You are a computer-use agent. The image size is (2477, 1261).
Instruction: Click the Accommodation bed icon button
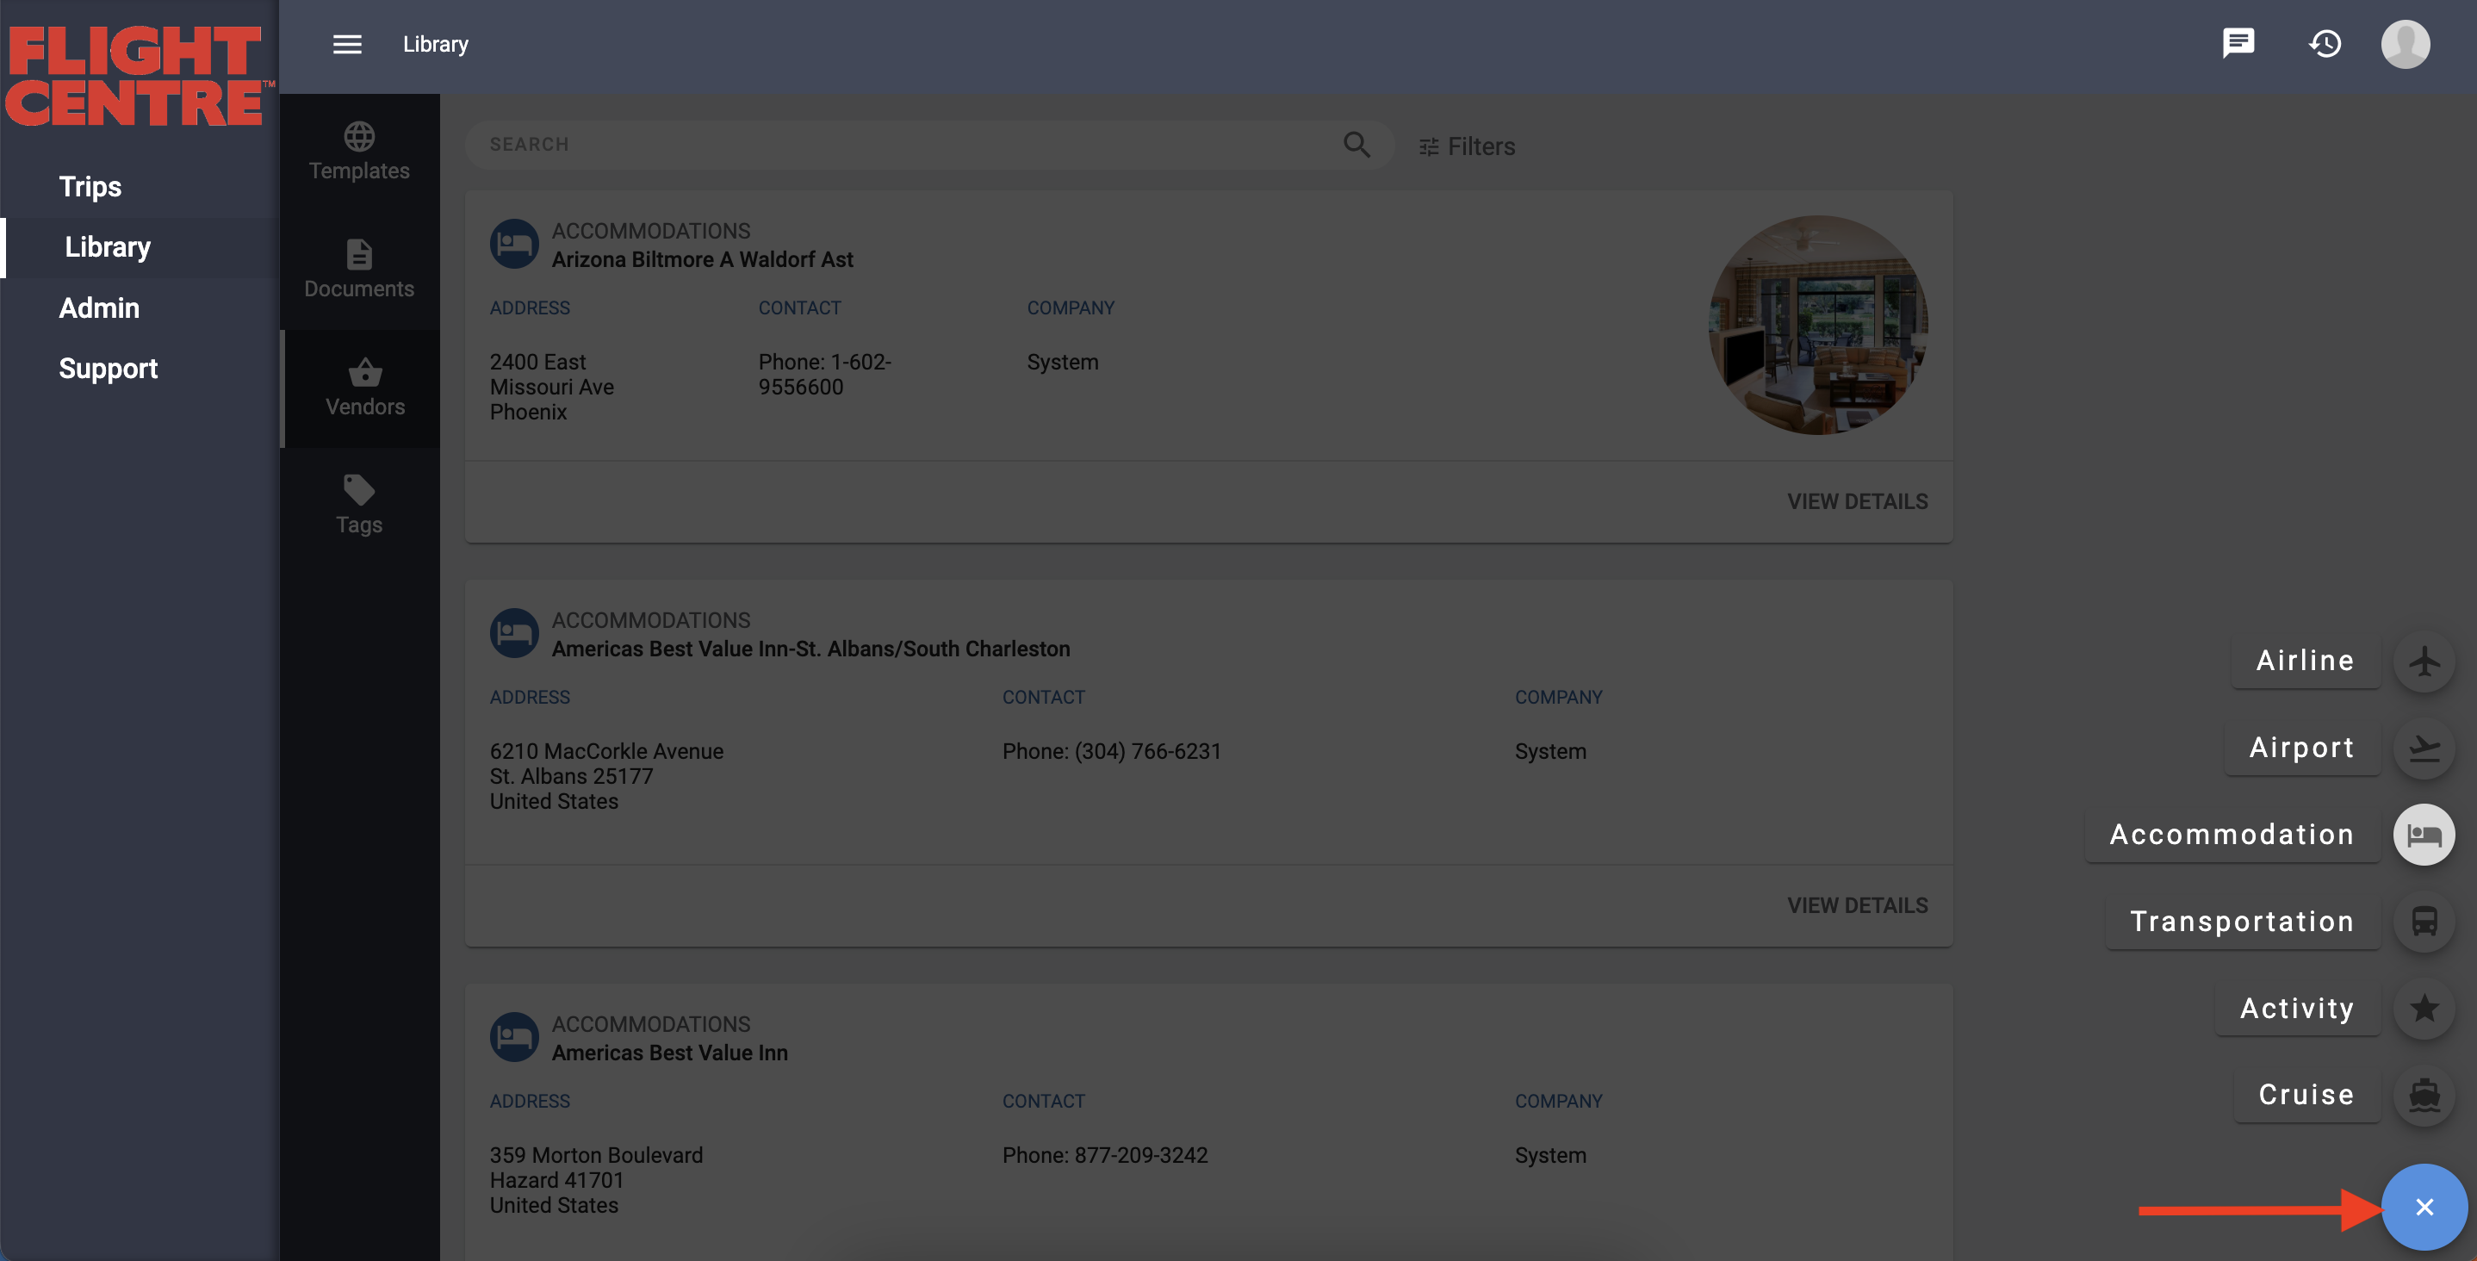point(2423,835)
